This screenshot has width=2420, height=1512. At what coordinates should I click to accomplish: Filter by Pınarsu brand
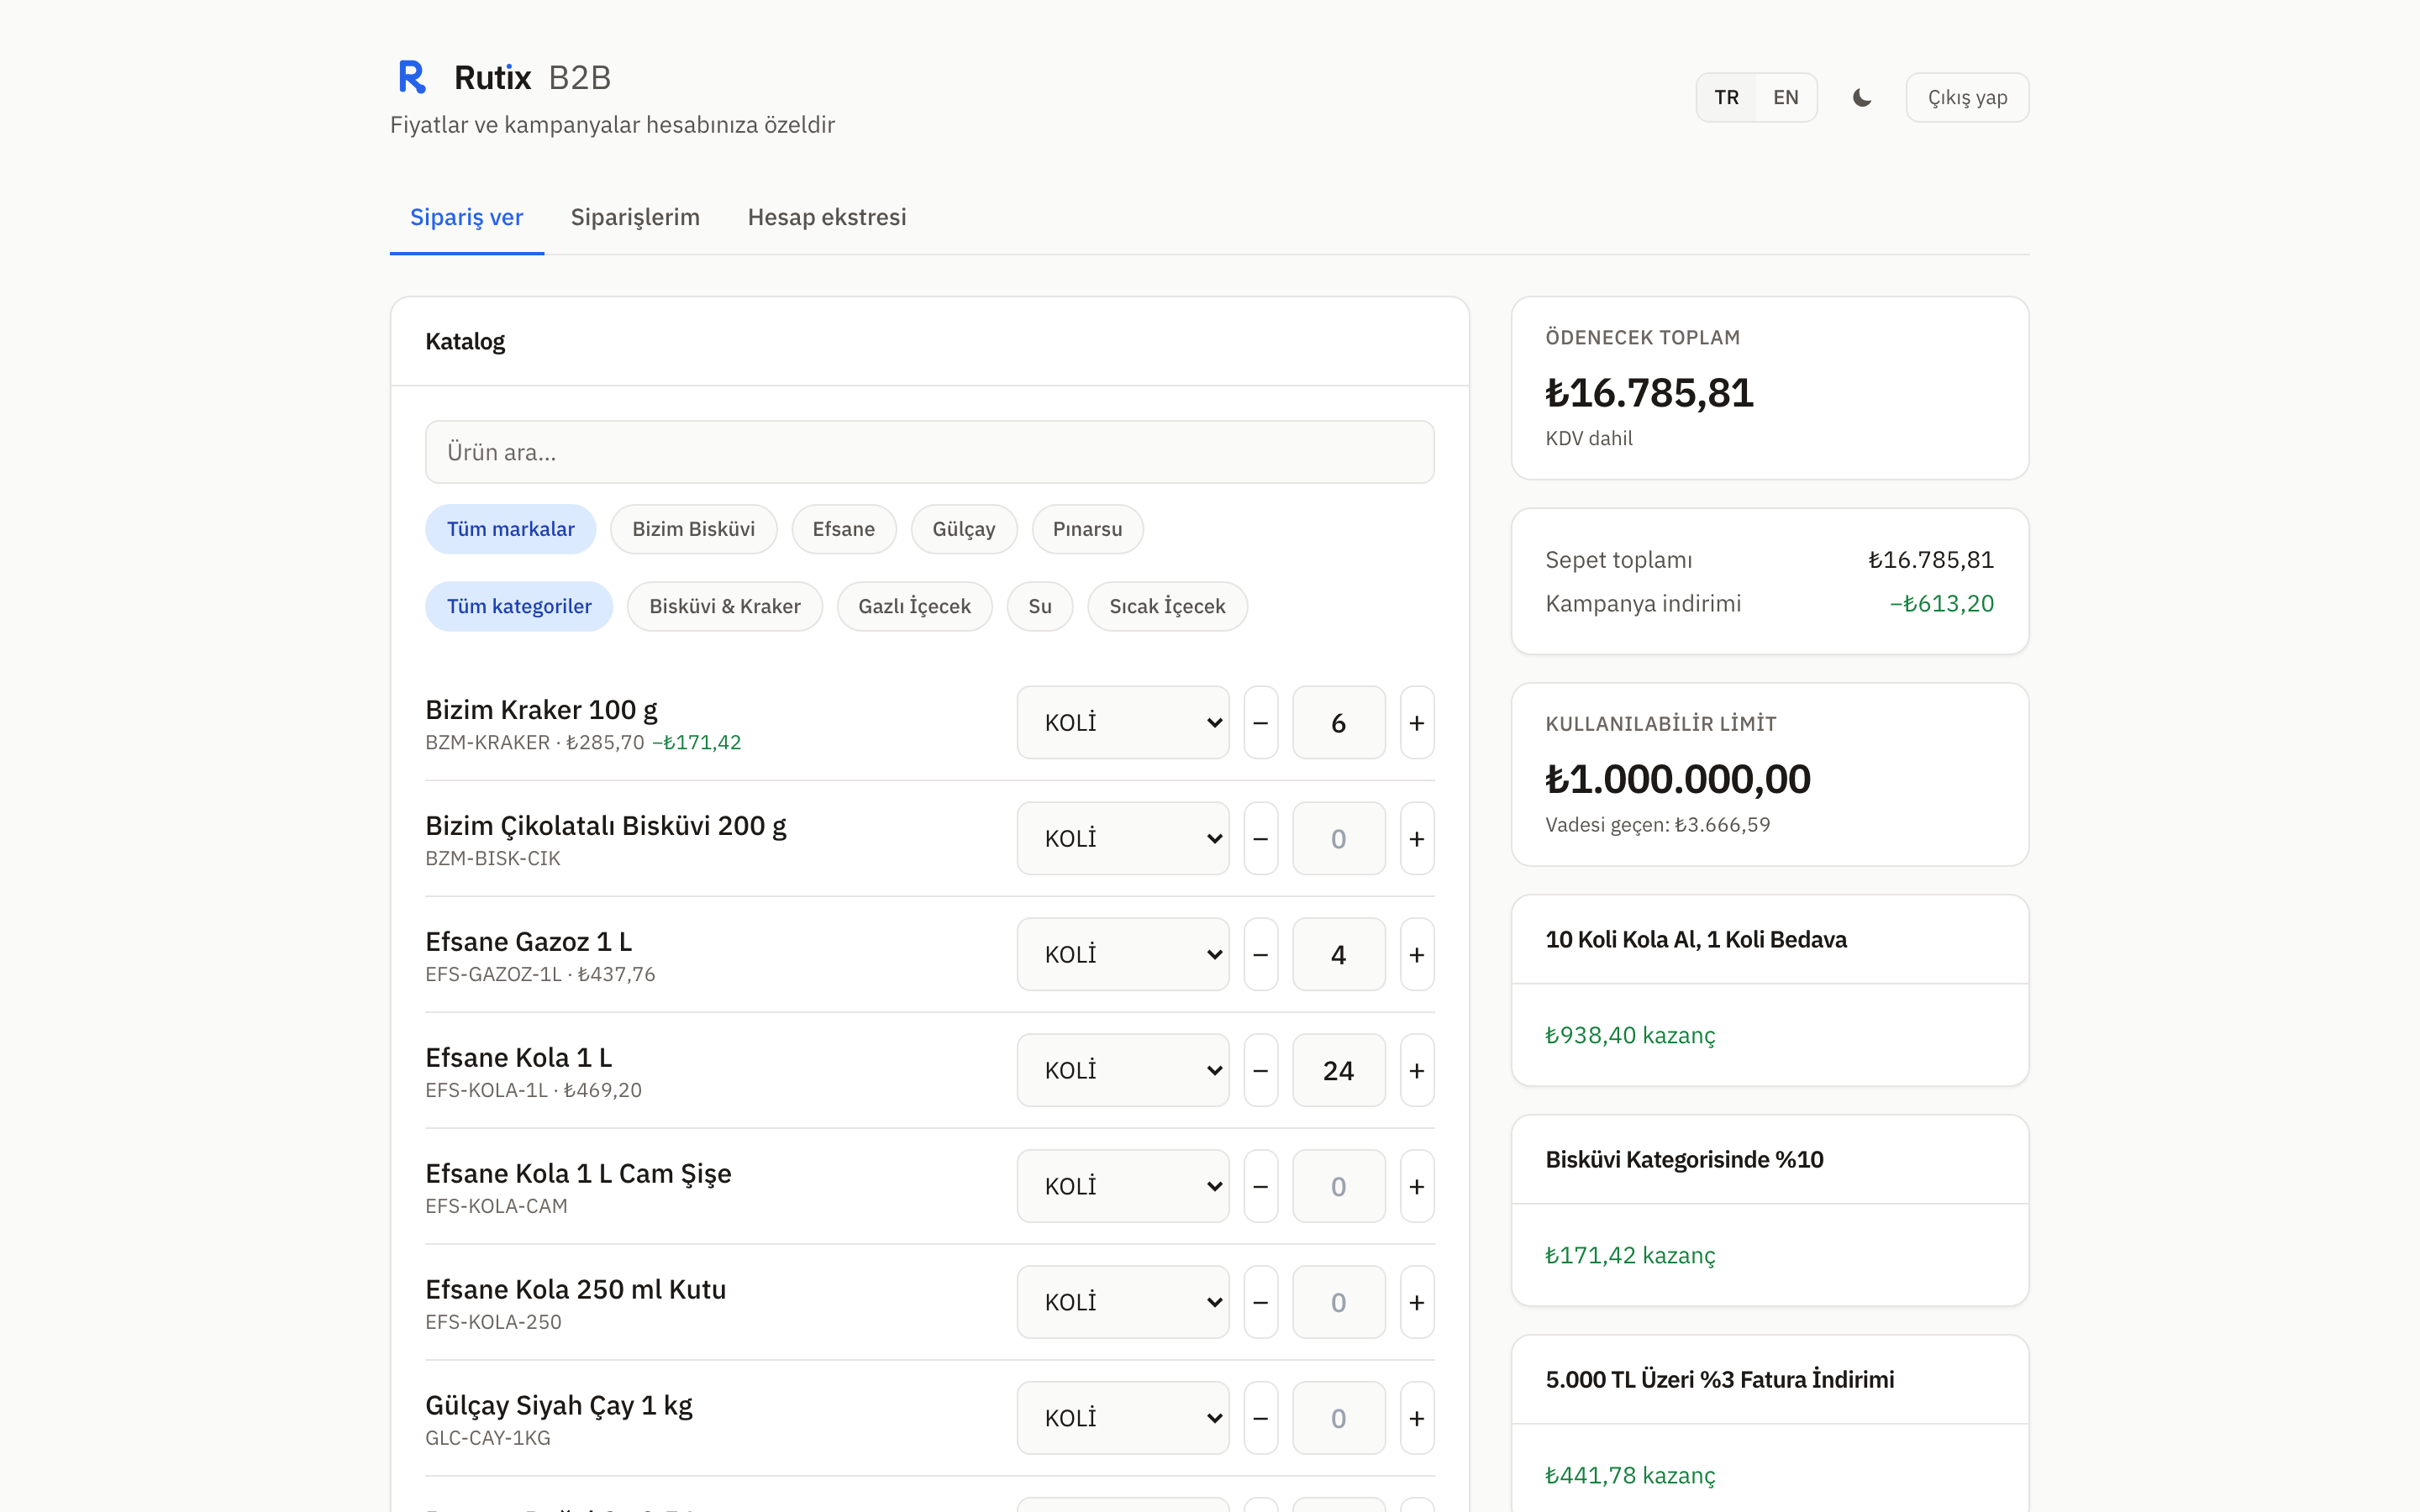[1087, 529]
